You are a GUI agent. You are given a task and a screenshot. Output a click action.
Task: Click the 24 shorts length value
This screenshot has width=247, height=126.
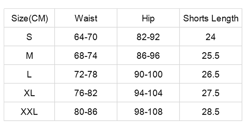pyautogui.click(x=211, y=37)
